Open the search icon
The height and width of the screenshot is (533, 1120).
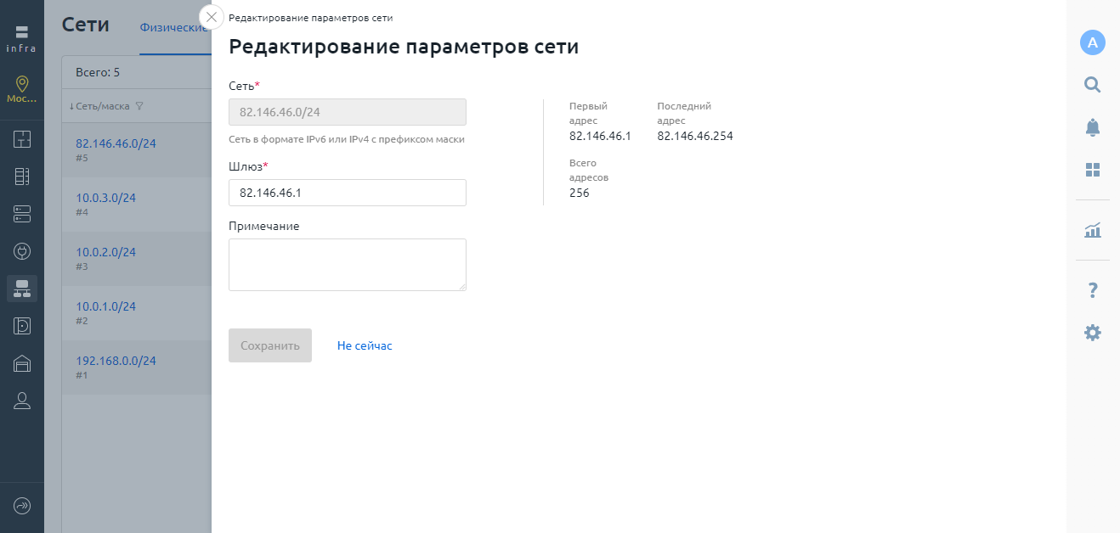click(x=1093, y=84)
